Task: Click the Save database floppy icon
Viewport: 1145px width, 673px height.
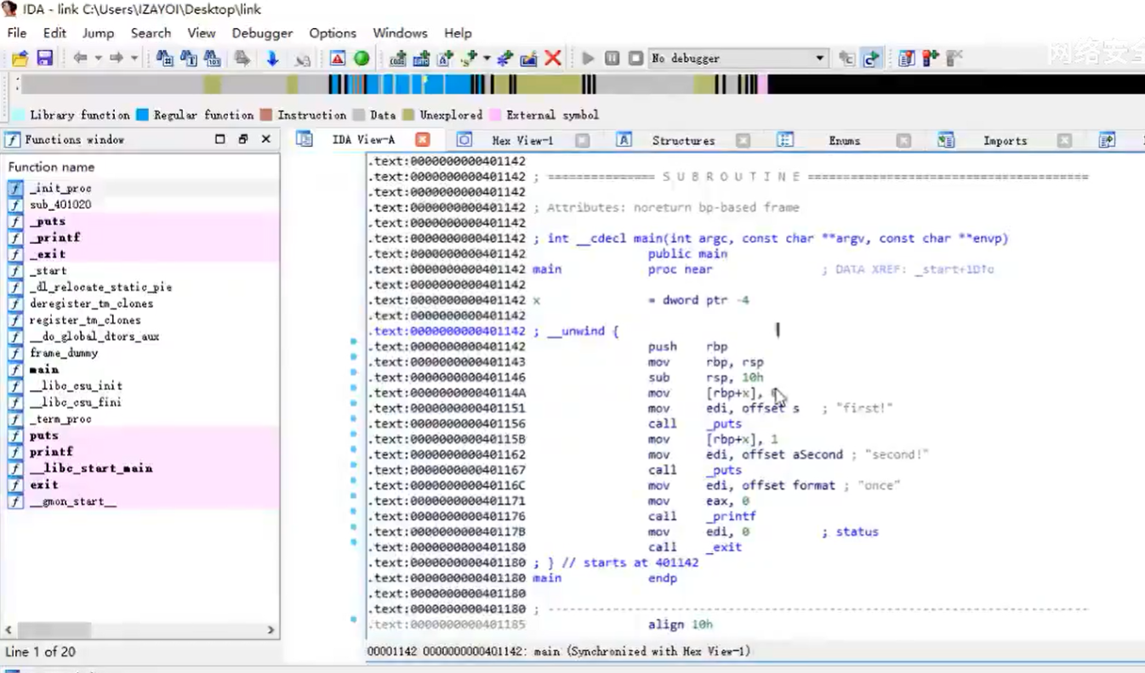Action: 45,59
